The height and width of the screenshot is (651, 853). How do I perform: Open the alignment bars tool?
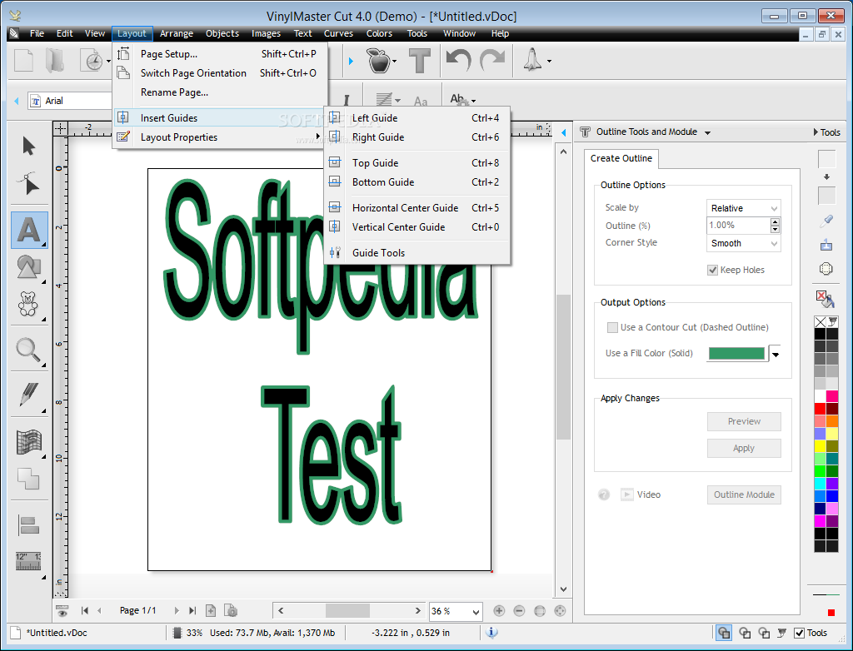coord(29,524)
